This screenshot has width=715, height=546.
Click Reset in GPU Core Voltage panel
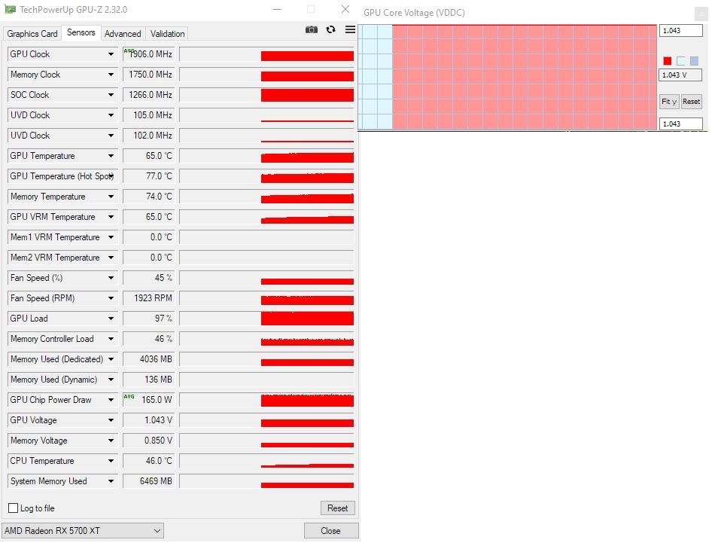[x=691, y=101]
